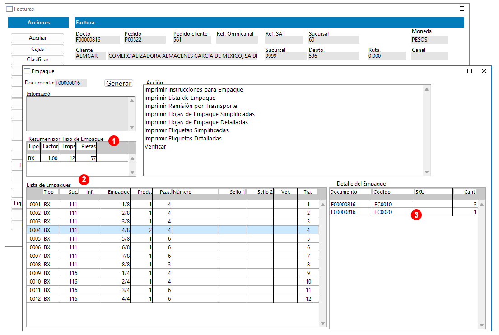Click the Factor column header
Image resolution: width=499 pixels, height=335 pixels.
[50, 146]
